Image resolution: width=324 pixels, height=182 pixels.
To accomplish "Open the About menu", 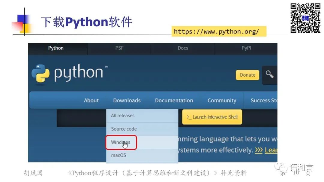I will pos(91,100).
